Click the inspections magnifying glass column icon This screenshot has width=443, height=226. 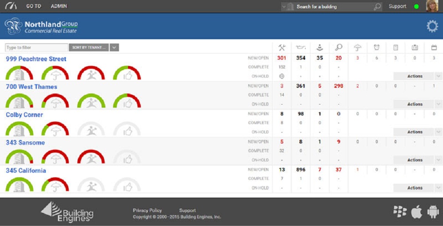(338, 47)
